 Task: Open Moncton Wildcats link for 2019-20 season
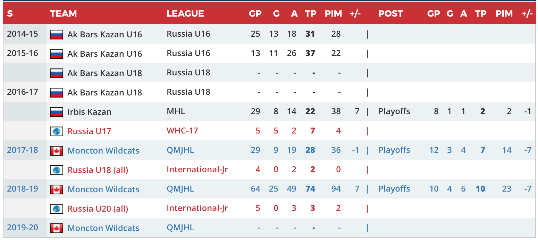click(x=103, y=228)
